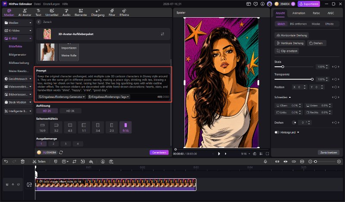Choose HD 3K resolution

click(x=70, y=111)
